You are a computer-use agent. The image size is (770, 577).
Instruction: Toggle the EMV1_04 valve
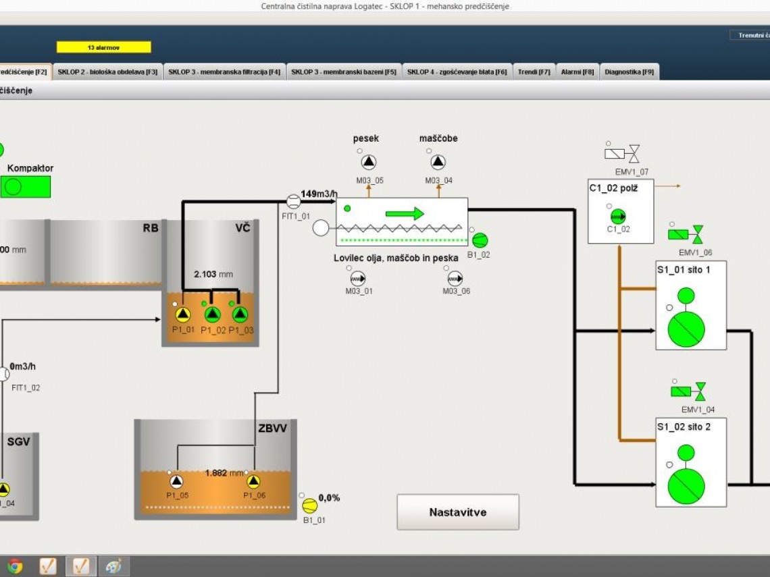tap(688, 391)
